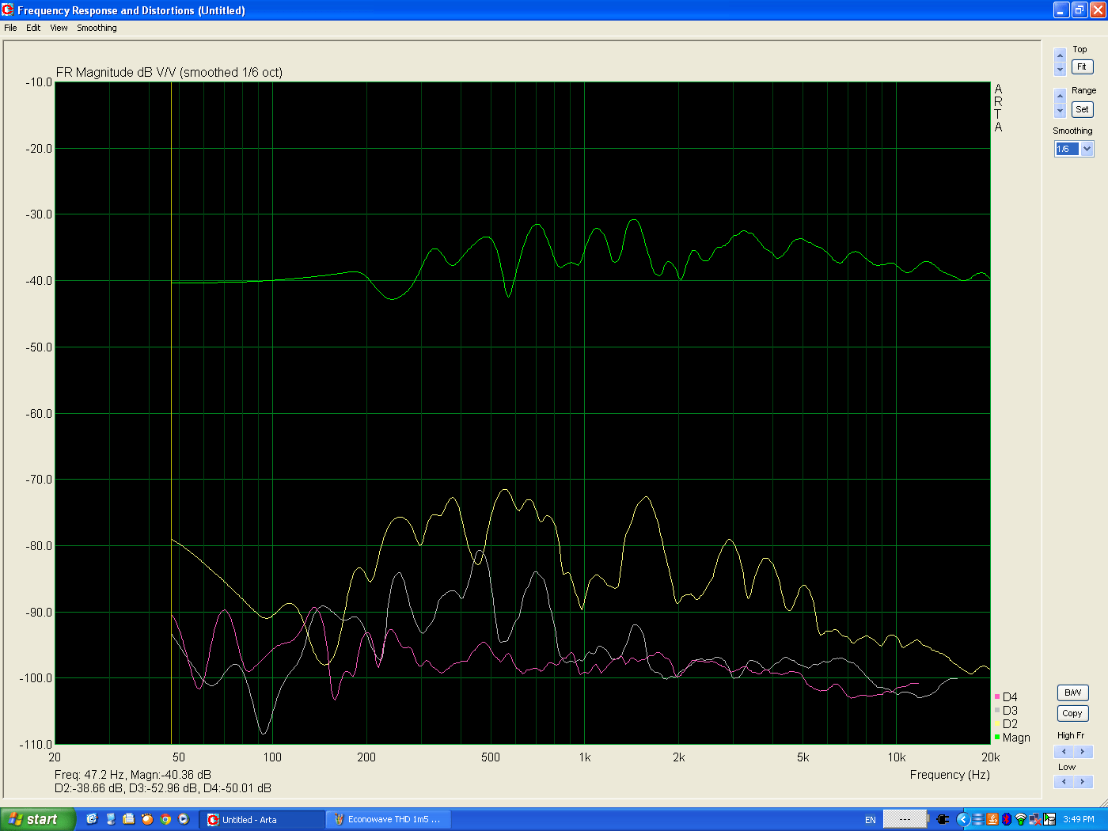Click the Copy graph button
The height and width of the screenshot is (831, 1108).
click(1072, 713)
